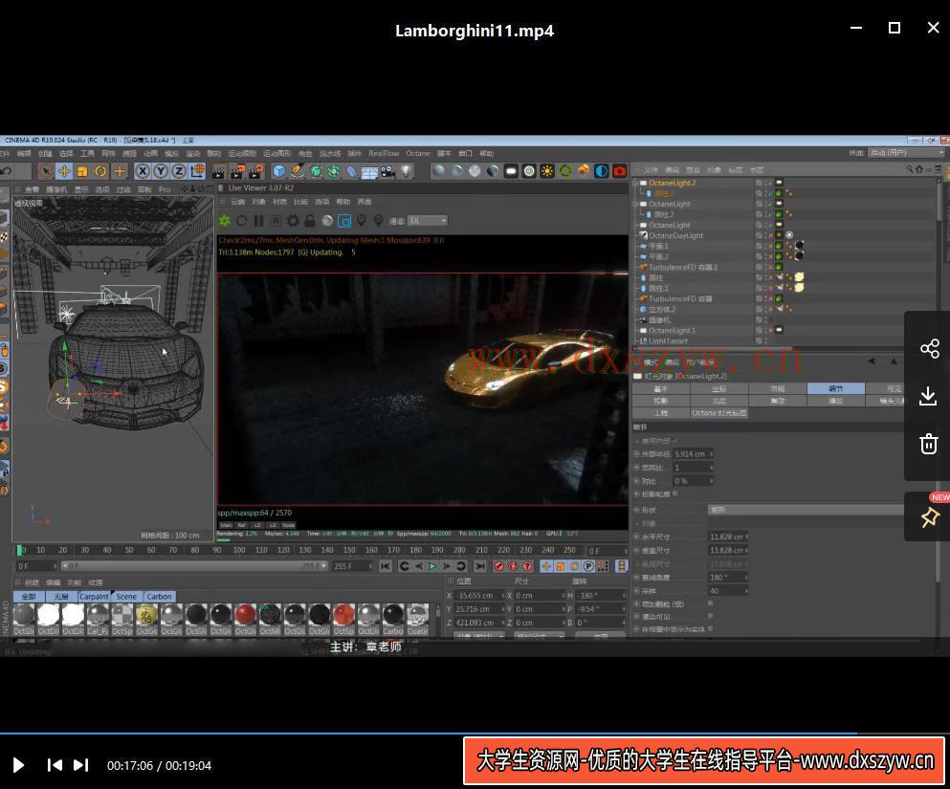Image resolution: width=950 pixels, height=789 pixels.
Task: Pause the Live Viewer render
Action: (258, 221)
